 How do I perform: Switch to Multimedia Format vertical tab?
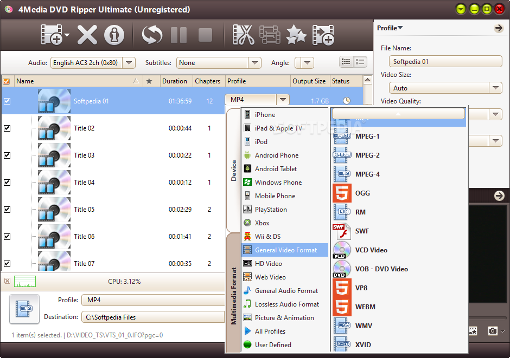(x=233, y=294)
